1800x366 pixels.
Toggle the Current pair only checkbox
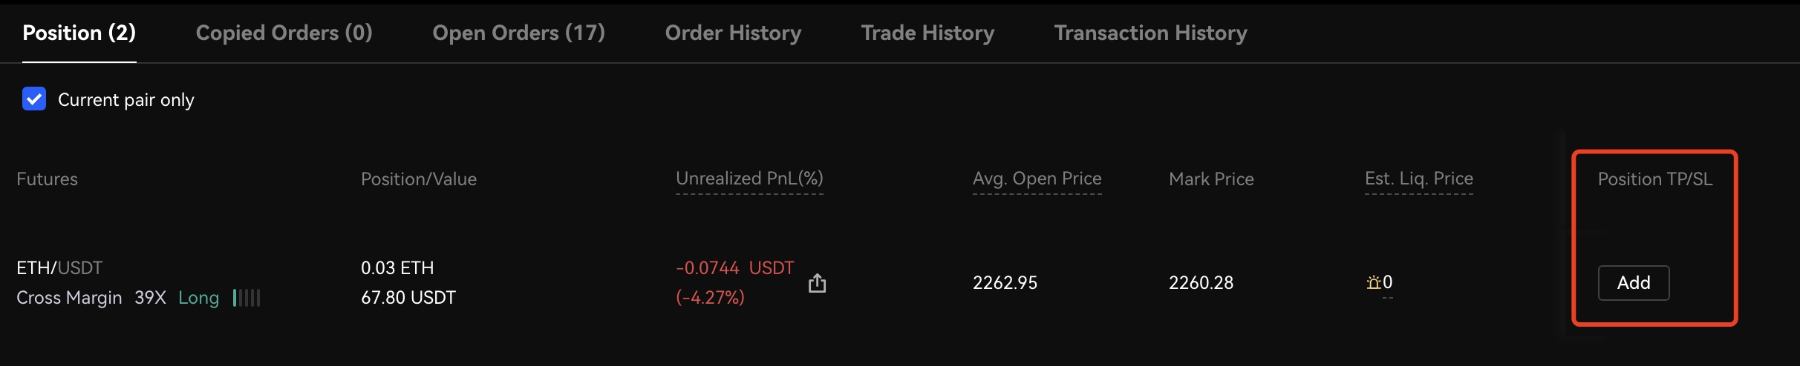click(x=34, y=99)
